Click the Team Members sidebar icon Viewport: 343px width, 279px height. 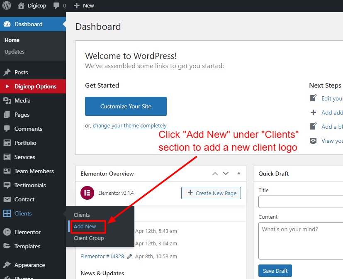pyautogui.click(x=7, y=171)
